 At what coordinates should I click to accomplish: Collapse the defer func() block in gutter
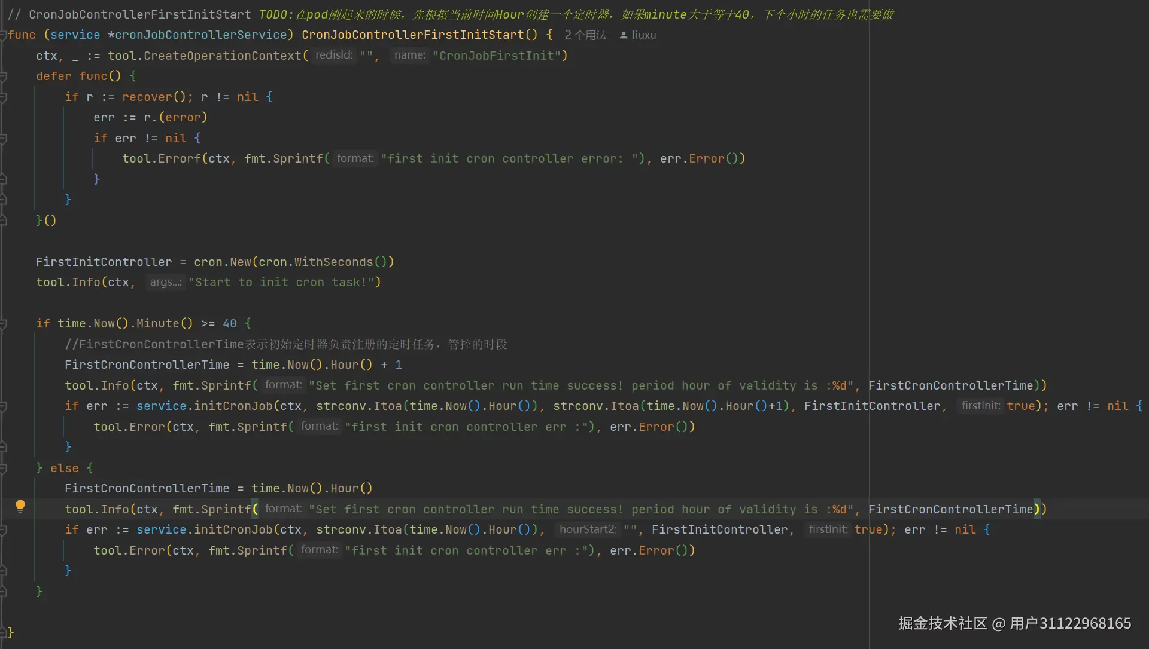click(x=3, y=76)
